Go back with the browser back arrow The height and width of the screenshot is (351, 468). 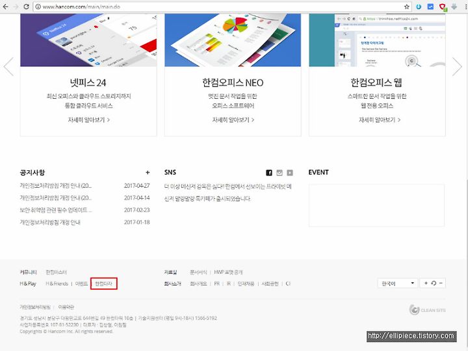pos(5,6)
